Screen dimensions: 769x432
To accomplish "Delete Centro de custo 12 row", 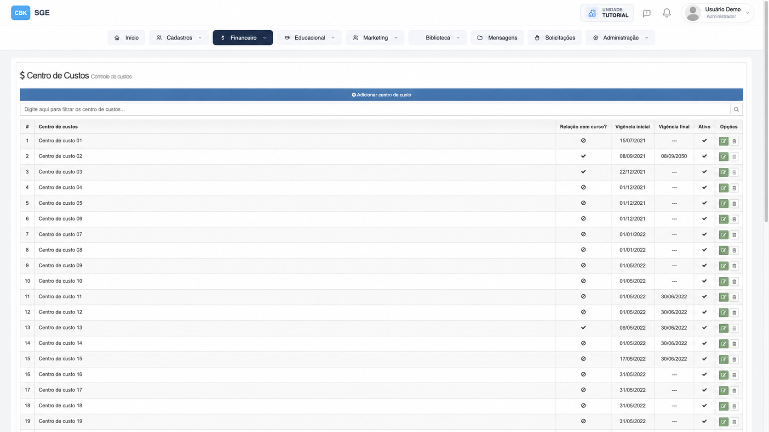I will click(x=734, y=313).
